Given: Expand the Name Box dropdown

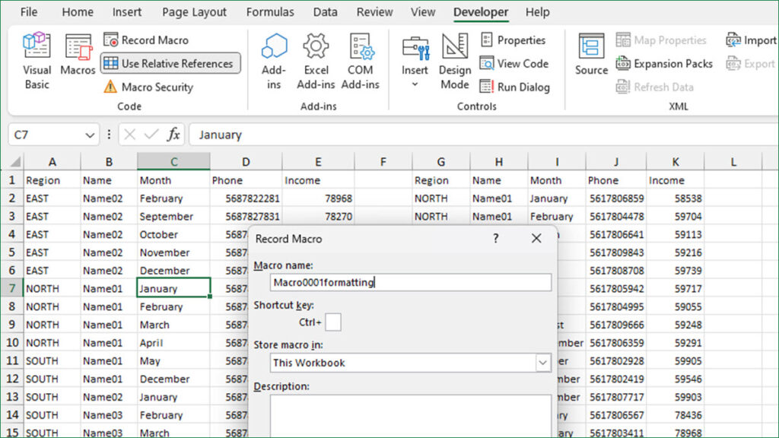Looking at the screenshot, I should (90, 135).
